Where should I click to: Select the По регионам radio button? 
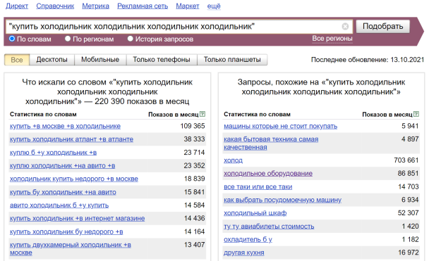click(x=68, y=39)
